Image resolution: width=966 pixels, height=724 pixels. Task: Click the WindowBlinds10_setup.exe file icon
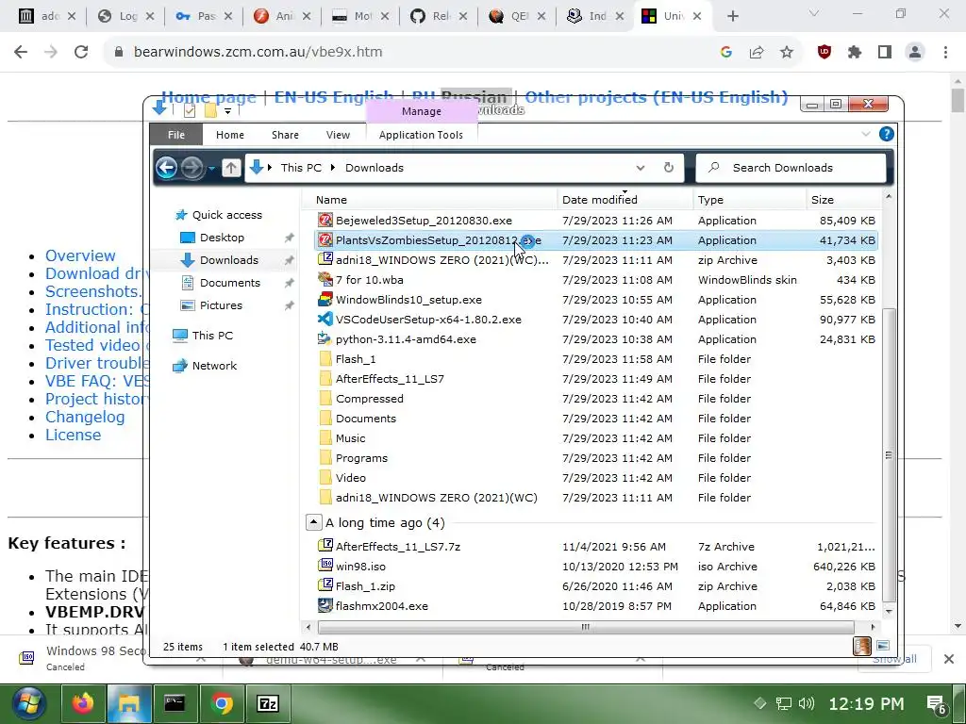coord(325,299)
